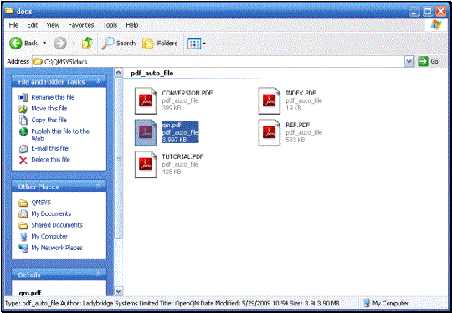Open My Network Places link
This screenshot has width=452, height=313.
57,248
